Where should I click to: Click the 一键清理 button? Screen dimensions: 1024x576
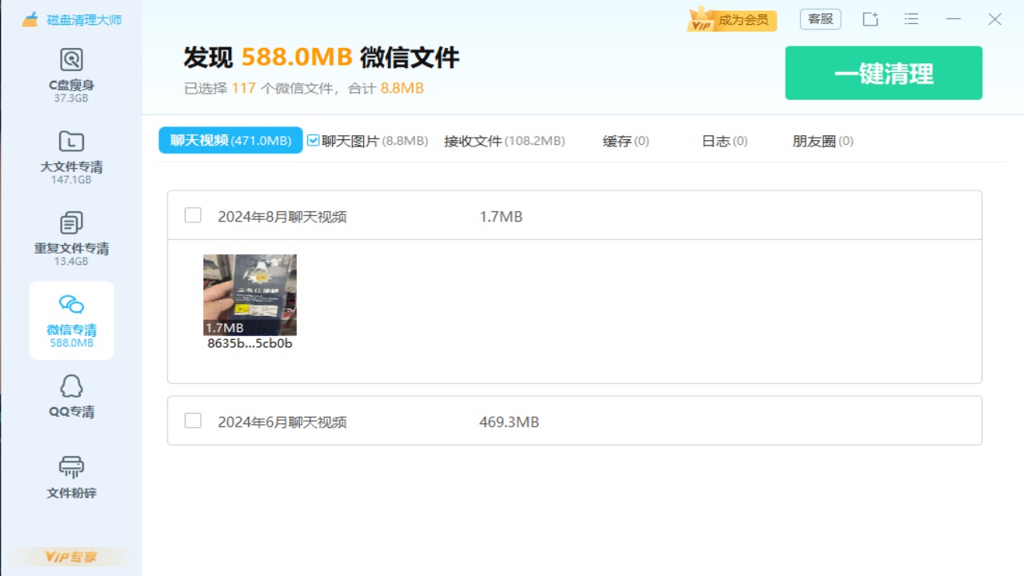pyautogui.click(x=883, y=73)
